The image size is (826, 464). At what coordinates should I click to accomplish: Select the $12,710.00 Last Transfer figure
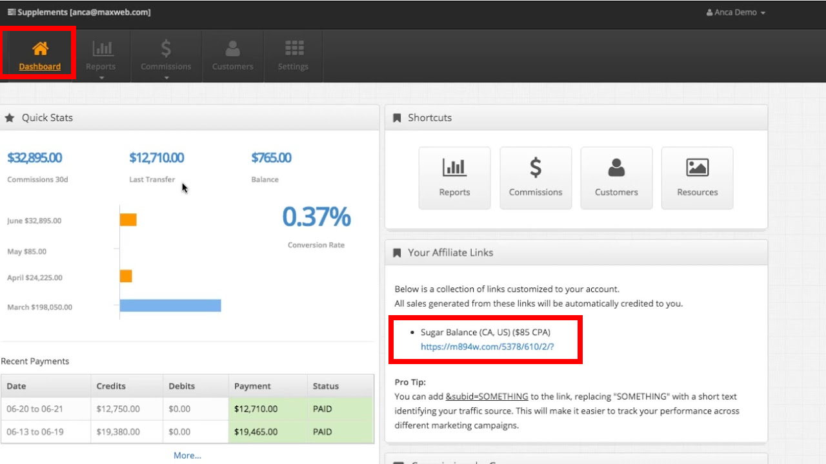pos(157,158)
